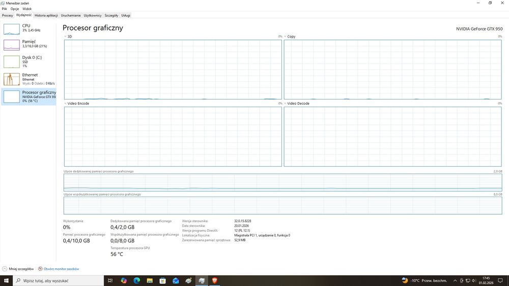509x286 pixels.
Task: Click the Video Encode usage graph
Action: pos(173,136)
